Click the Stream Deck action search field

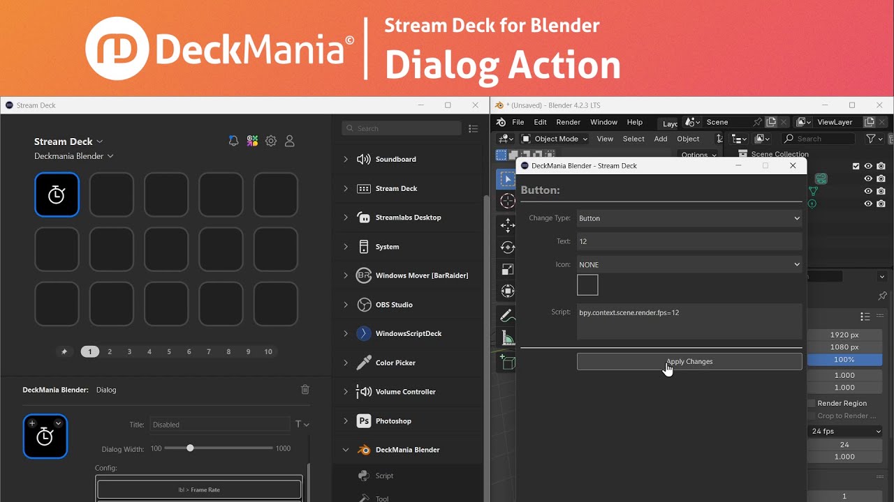pyautogui.click(x=402, y=128)
